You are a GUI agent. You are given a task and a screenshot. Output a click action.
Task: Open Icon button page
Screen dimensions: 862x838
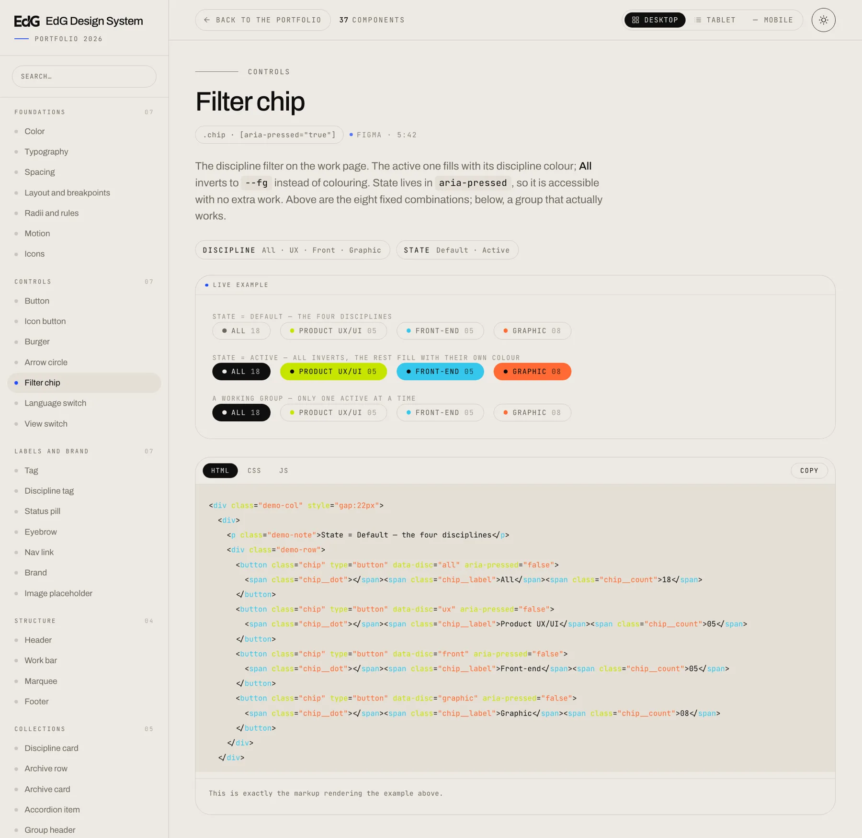click(84, 321)
